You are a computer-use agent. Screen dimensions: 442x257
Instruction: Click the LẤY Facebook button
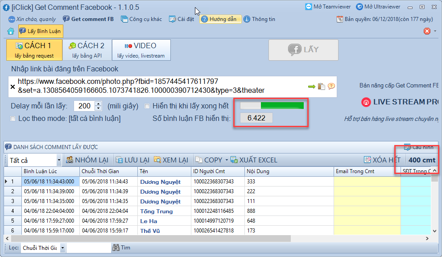303,50
